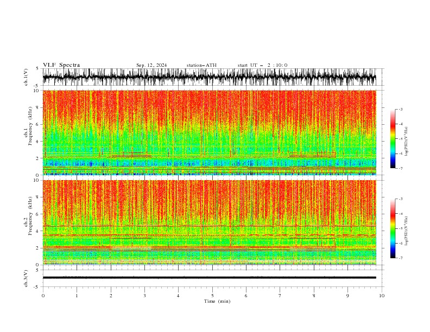Click the "-7" label on ch.2 color scale
The height and width of the screenshot is (332, 430).
401,258
